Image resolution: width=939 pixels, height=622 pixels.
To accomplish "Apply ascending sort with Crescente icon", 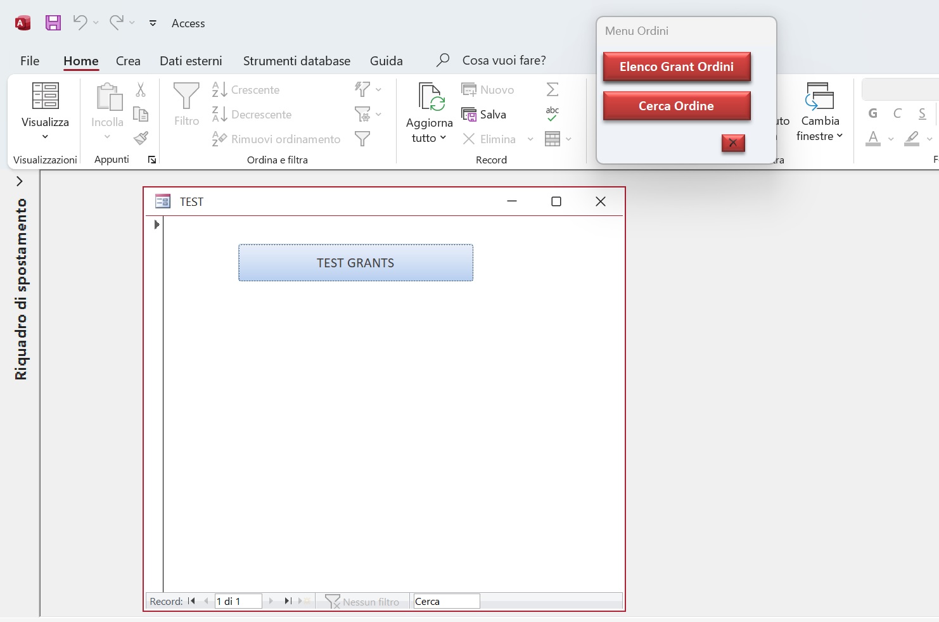I will pyautogui.click(x=219, y=89).
